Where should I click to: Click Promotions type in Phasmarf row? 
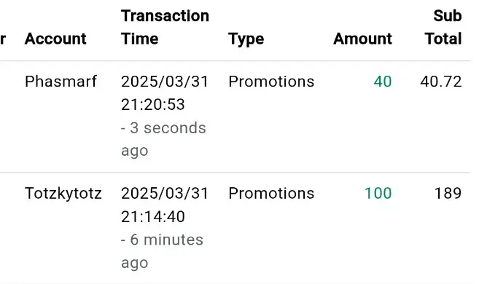(271, 82)
